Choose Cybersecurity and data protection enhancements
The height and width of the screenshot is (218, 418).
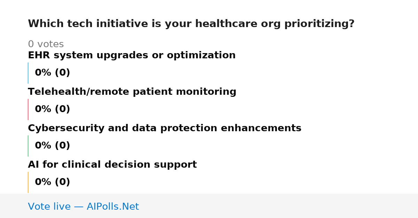[x=164, y=128]
